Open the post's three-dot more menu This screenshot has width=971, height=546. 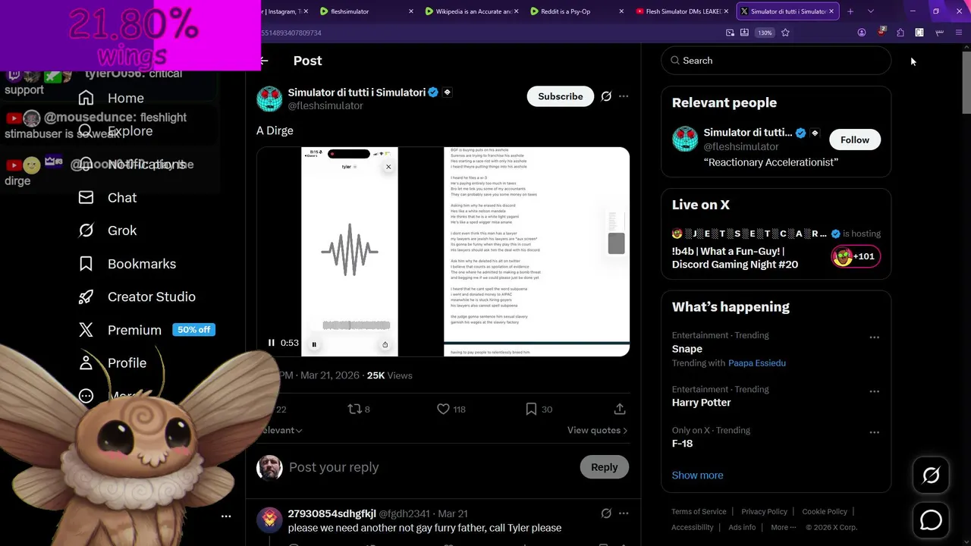[624, 96]
